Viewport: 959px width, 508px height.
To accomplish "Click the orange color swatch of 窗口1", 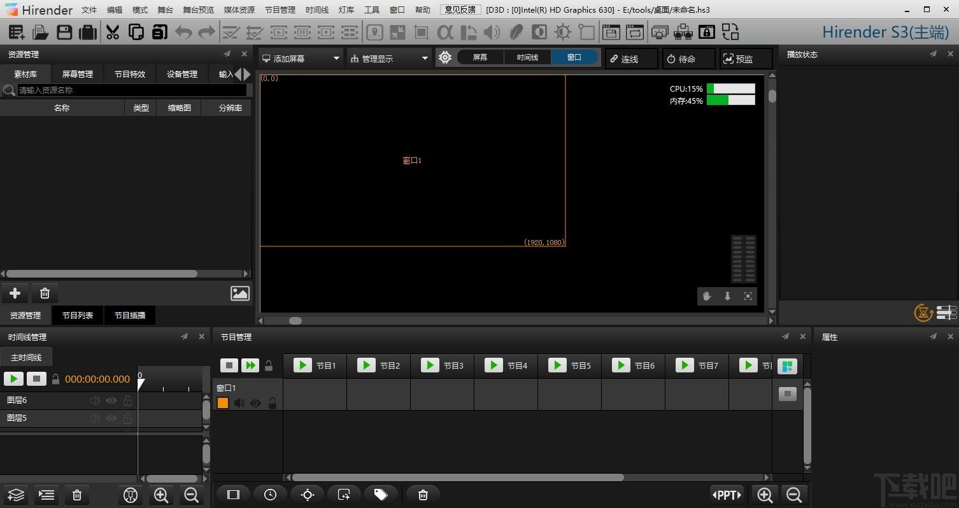I will pyautogui.click(x=223, y=403).
